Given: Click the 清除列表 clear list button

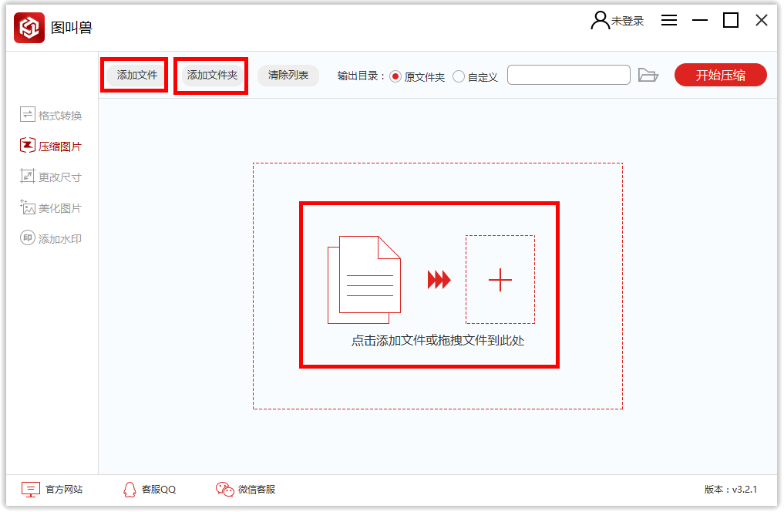Looking at the screenshot, I should tap(288, 75).
